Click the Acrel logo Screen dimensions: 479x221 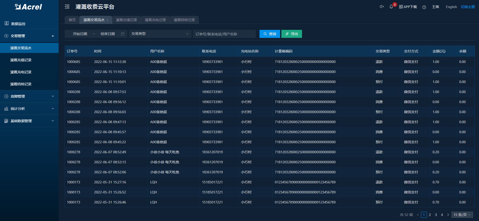[29, 7]
